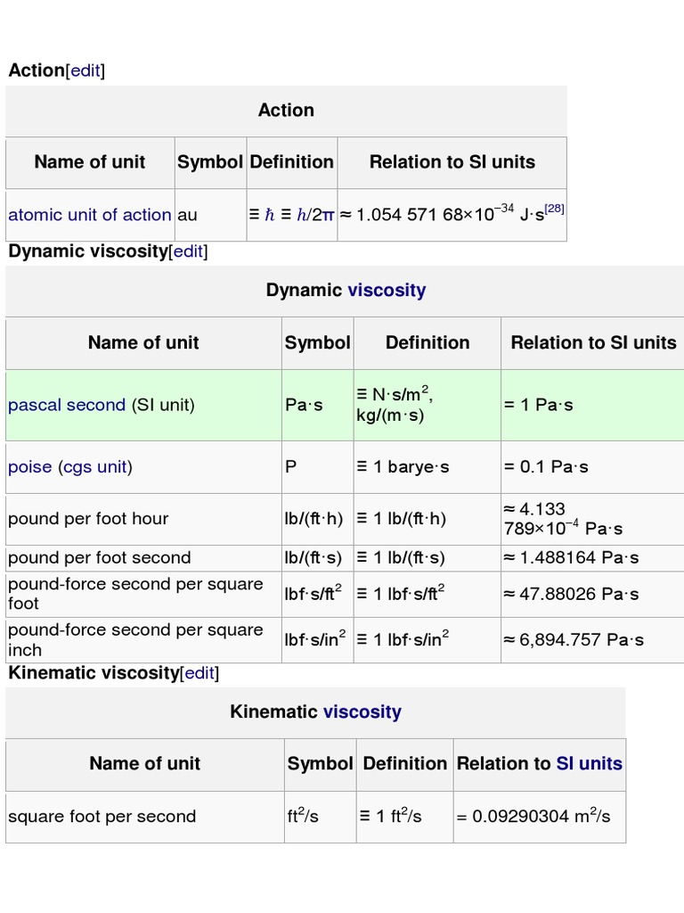
Task: Open SI units link in kinematic table header
Action: (x=589, y=763)
